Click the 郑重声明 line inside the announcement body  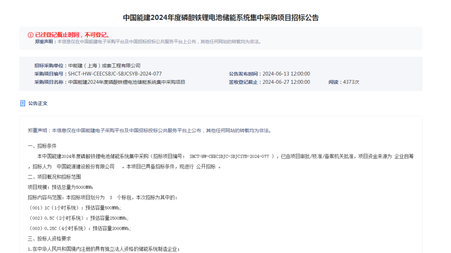(149, 130)
